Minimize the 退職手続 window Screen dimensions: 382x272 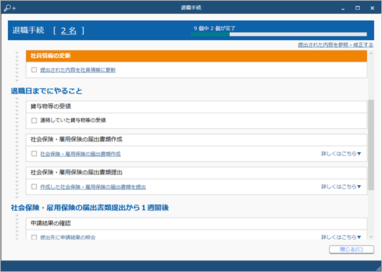coord(343,9)
